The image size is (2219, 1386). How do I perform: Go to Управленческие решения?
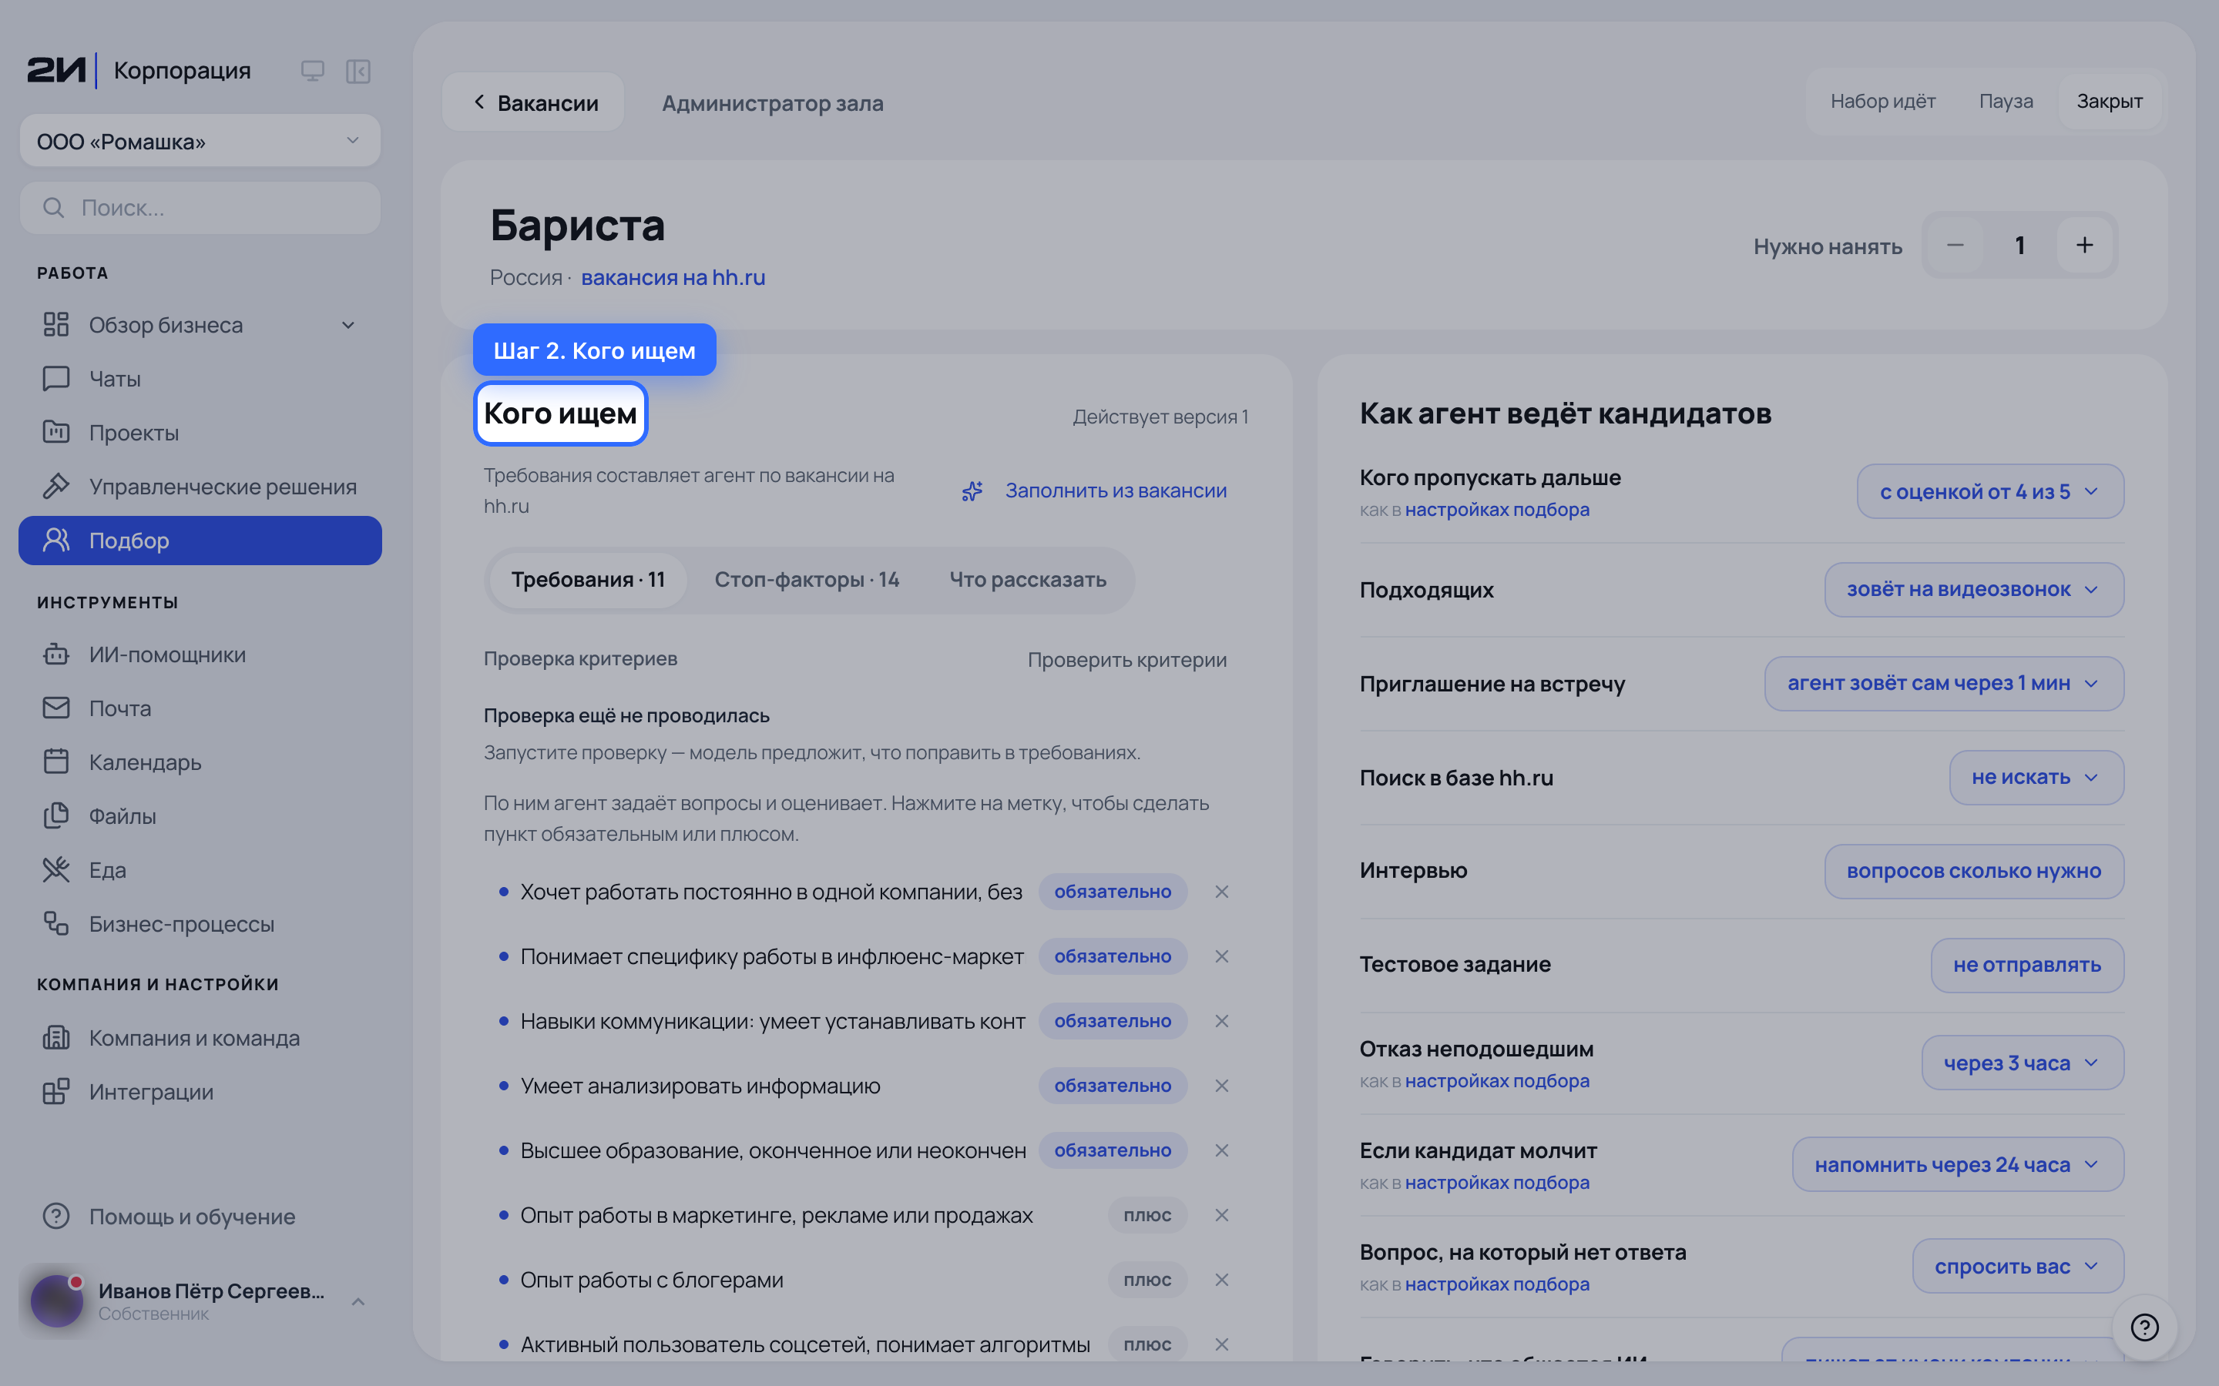(200, 487)
